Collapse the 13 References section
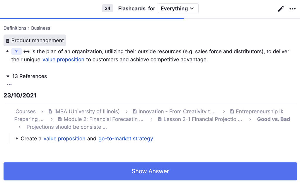This screenshot has height=183, width=300. 8,76
